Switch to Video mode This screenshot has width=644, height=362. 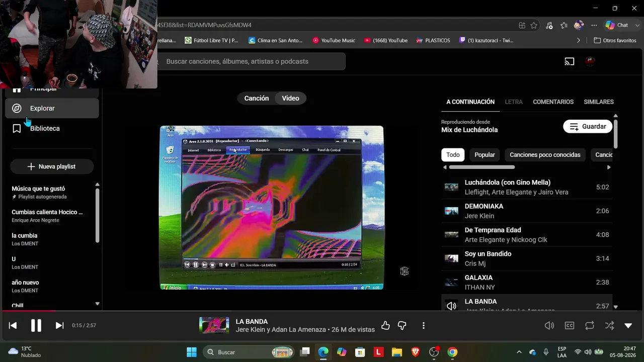coord(290,98)
